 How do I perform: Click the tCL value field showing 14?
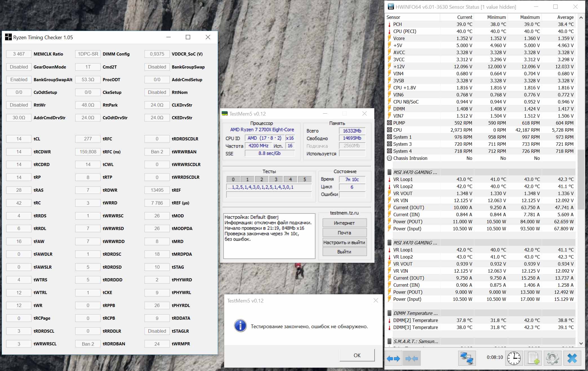19,139
